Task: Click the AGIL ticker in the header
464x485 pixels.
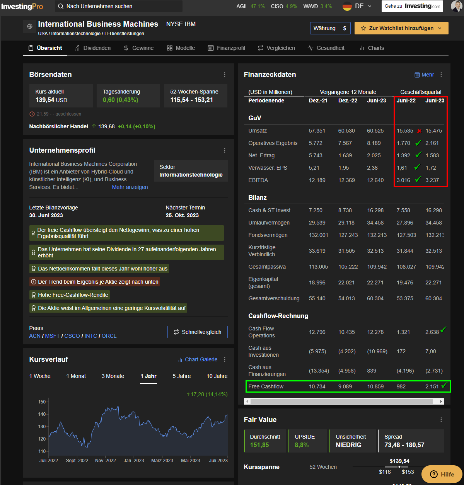Action: click(251, 6)
